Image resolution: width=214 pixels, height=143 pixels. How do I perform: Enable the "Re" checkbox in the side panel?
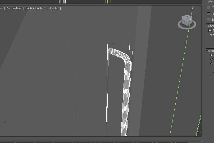[209, 7]
